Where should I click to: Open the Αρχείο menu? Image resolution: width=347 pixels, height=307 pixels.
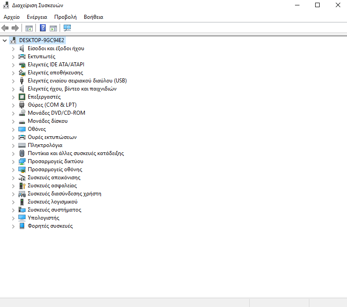[x=12, y=17]
